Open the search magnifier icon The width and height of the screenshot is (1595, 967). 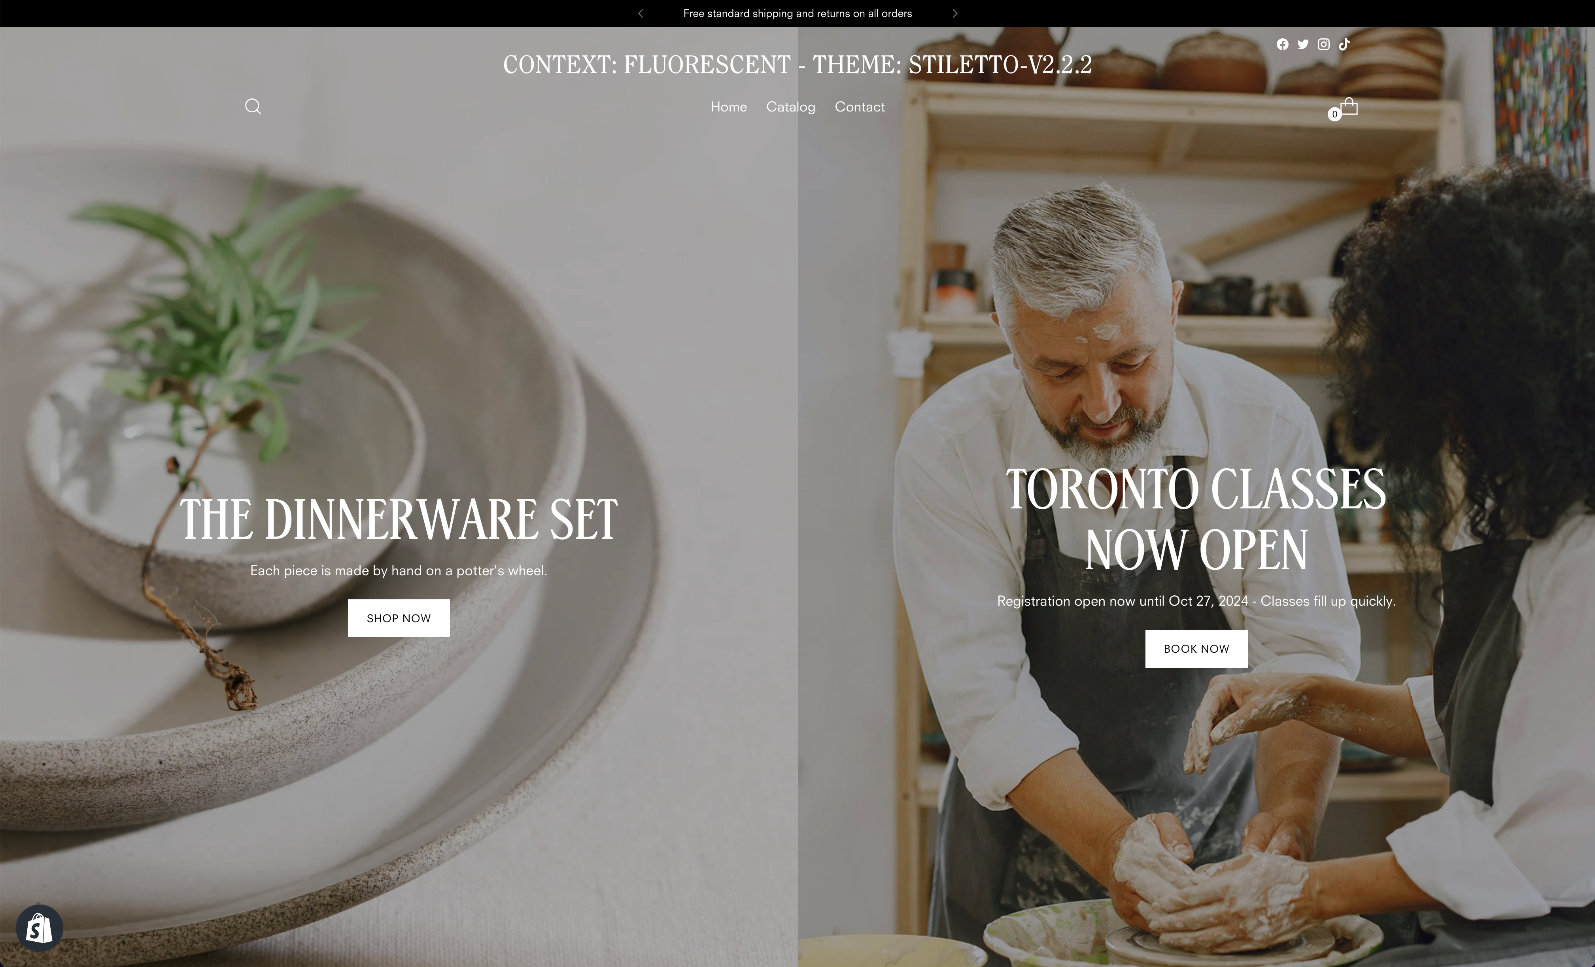(x=253, y=106)
